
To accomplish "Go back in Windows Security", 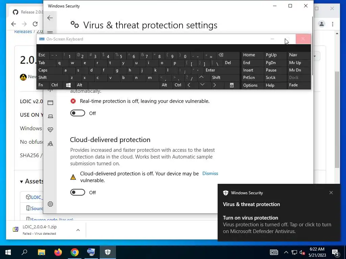I will [x=50, y=18].
